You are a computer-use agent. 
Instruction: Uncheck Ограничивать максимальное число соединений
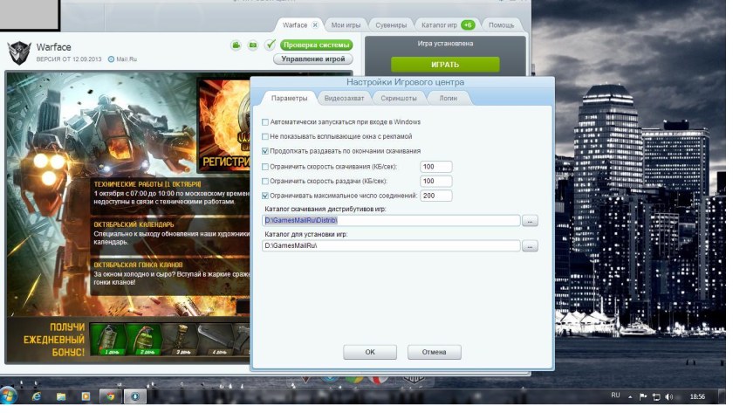[x=265, y=196]
